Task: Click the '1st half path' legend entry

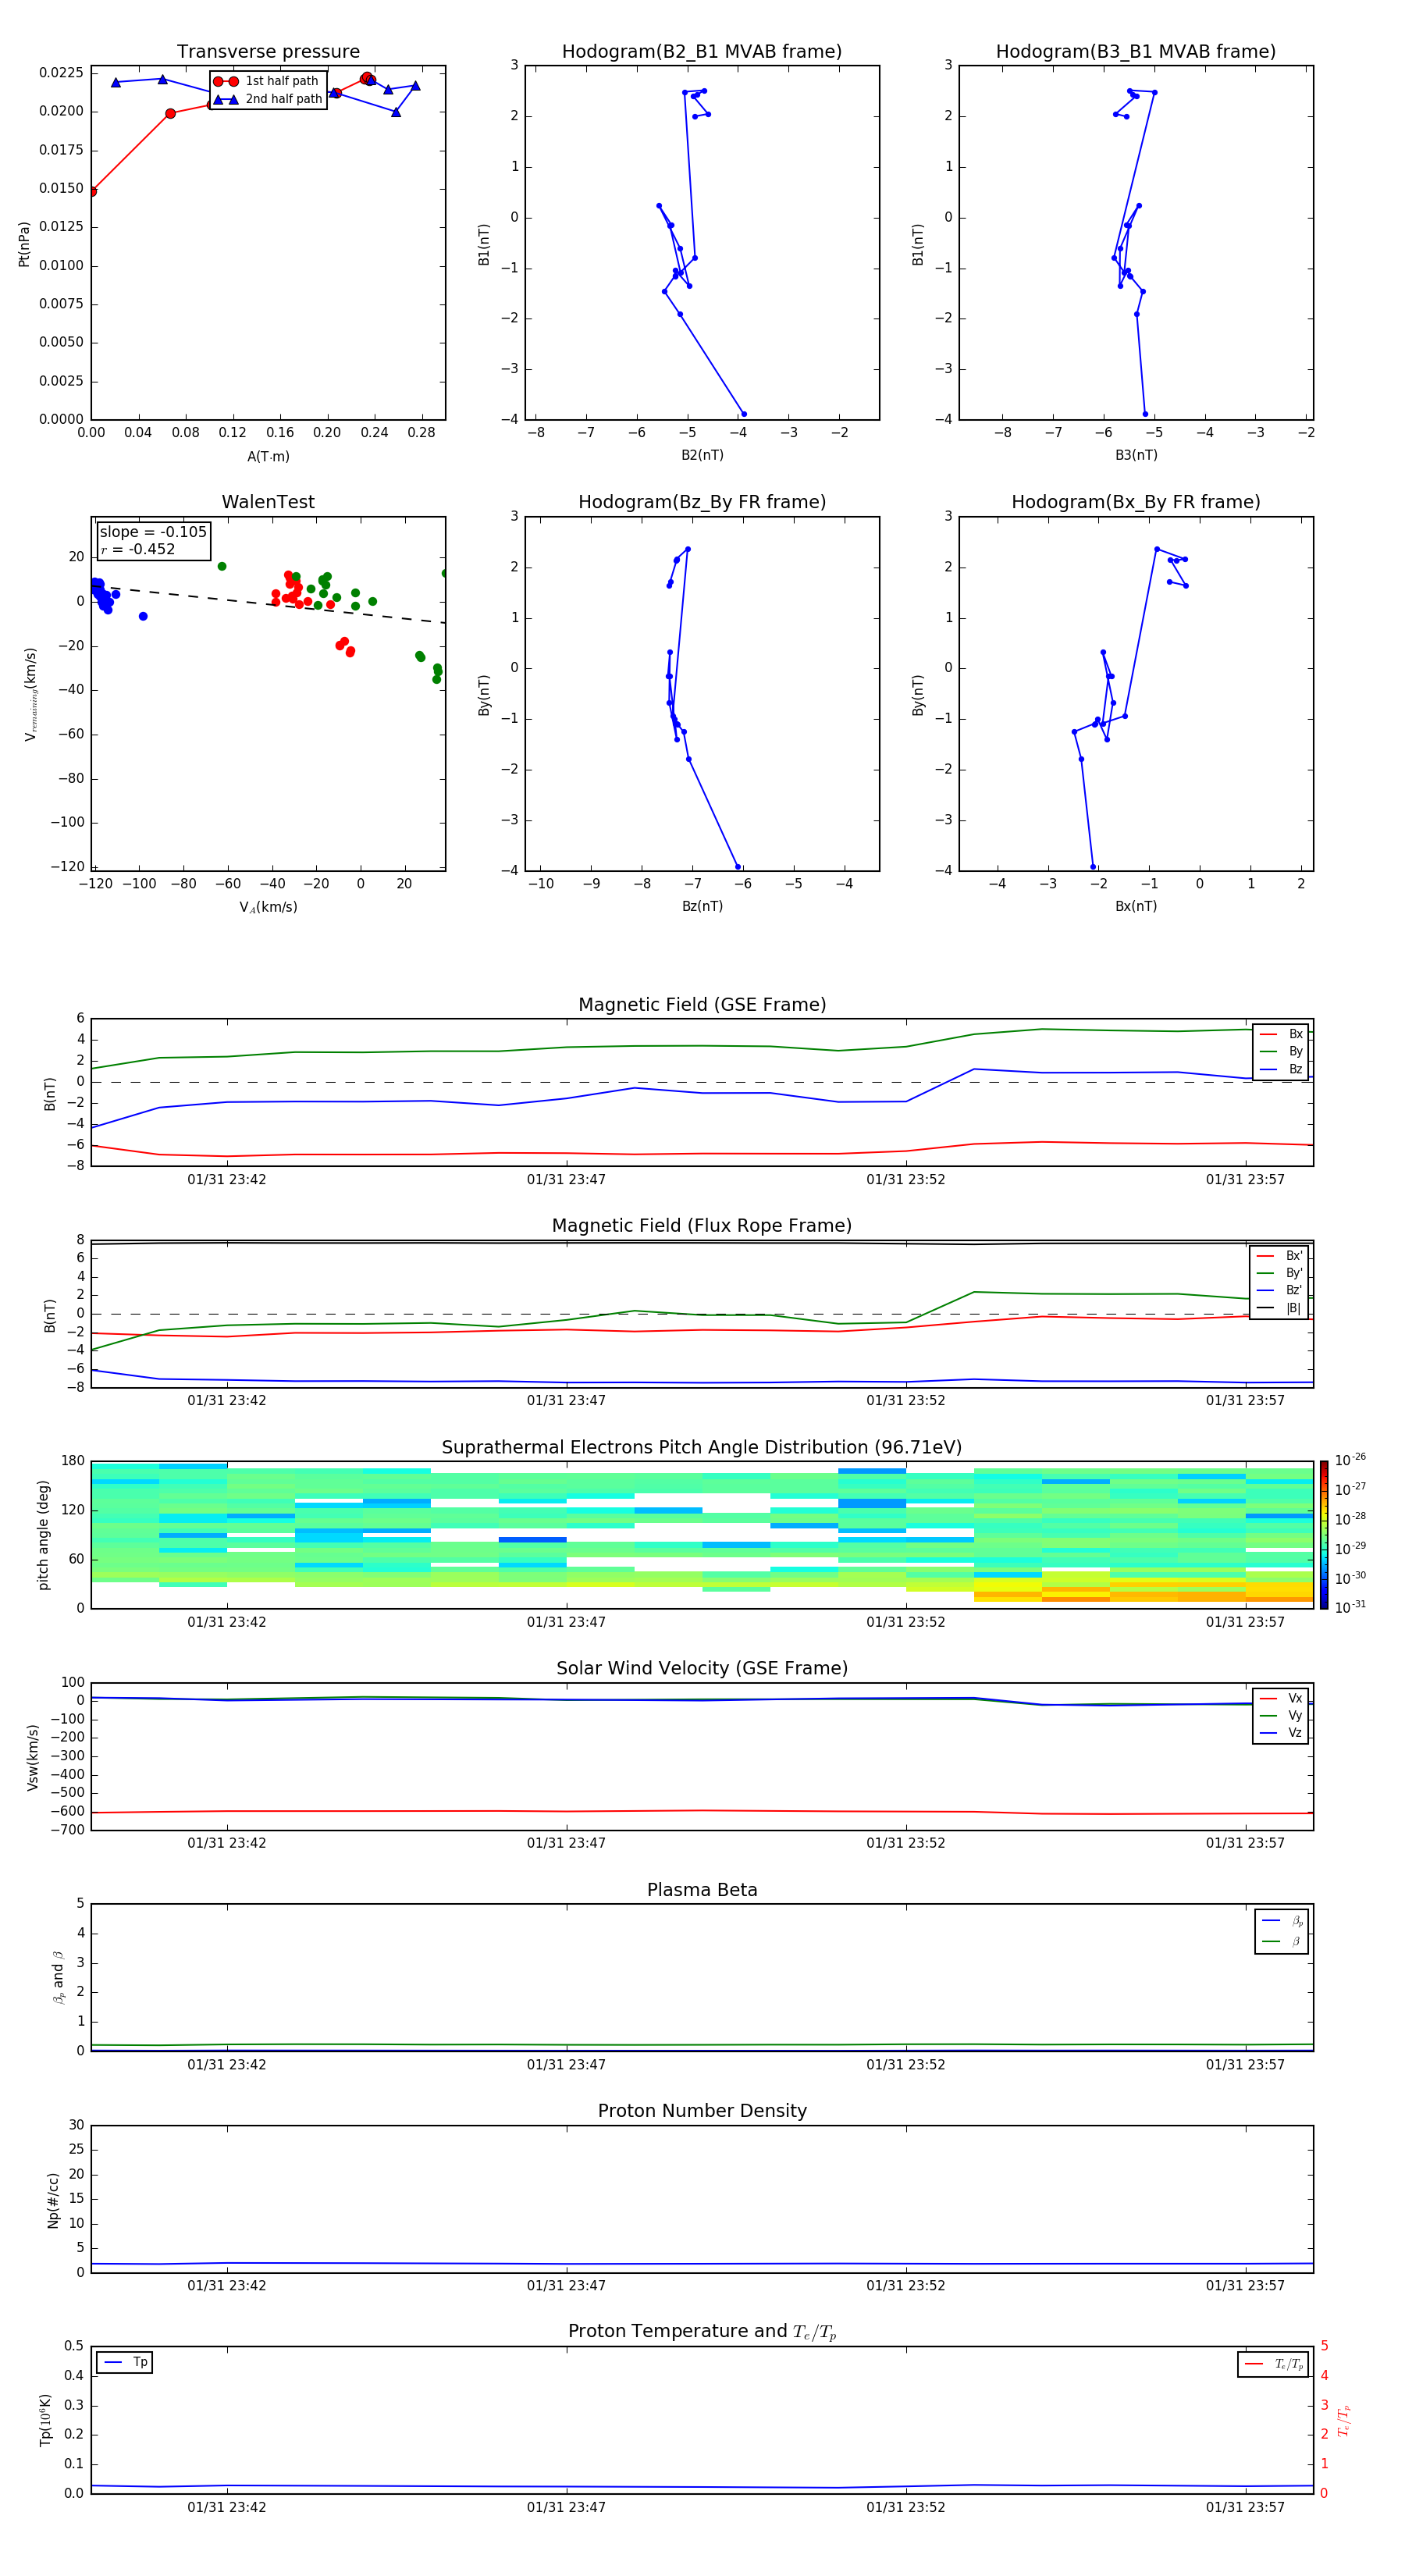Action: pyautogui.click(x=267, y=81)
